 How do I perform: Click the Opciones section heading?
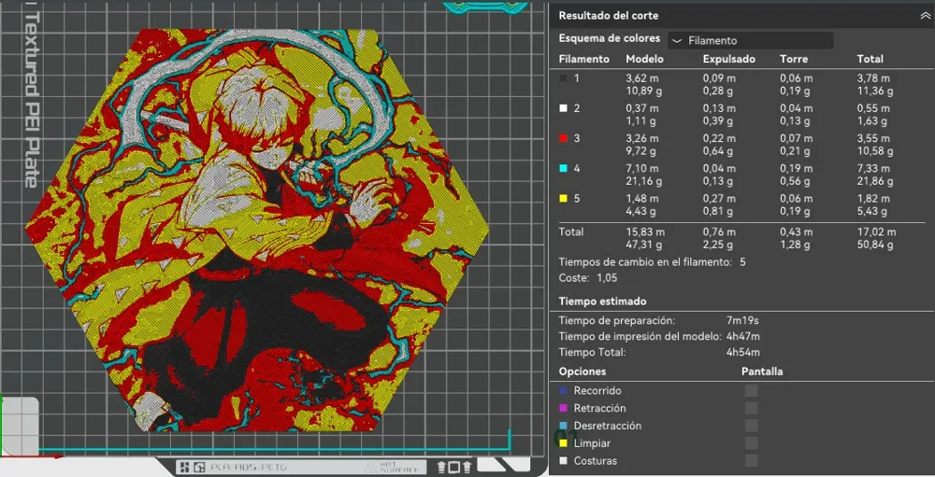[x=583, y=372]
